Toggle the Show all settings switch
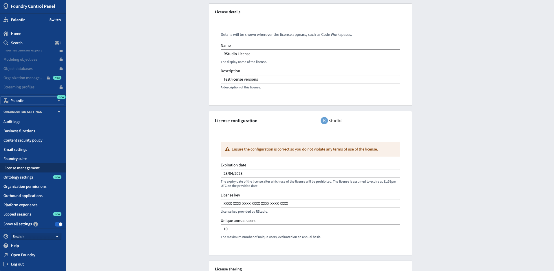Screen dimensions: 554x271 (58, 224)
